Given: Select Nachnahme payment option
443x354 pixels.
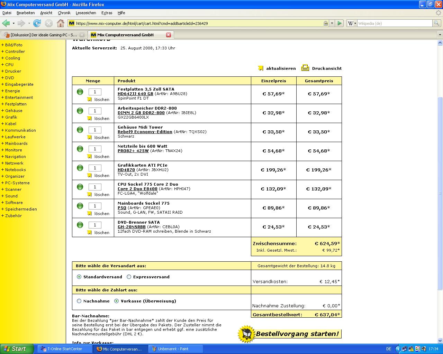Looking at the screenshot, I should [79, 301].
